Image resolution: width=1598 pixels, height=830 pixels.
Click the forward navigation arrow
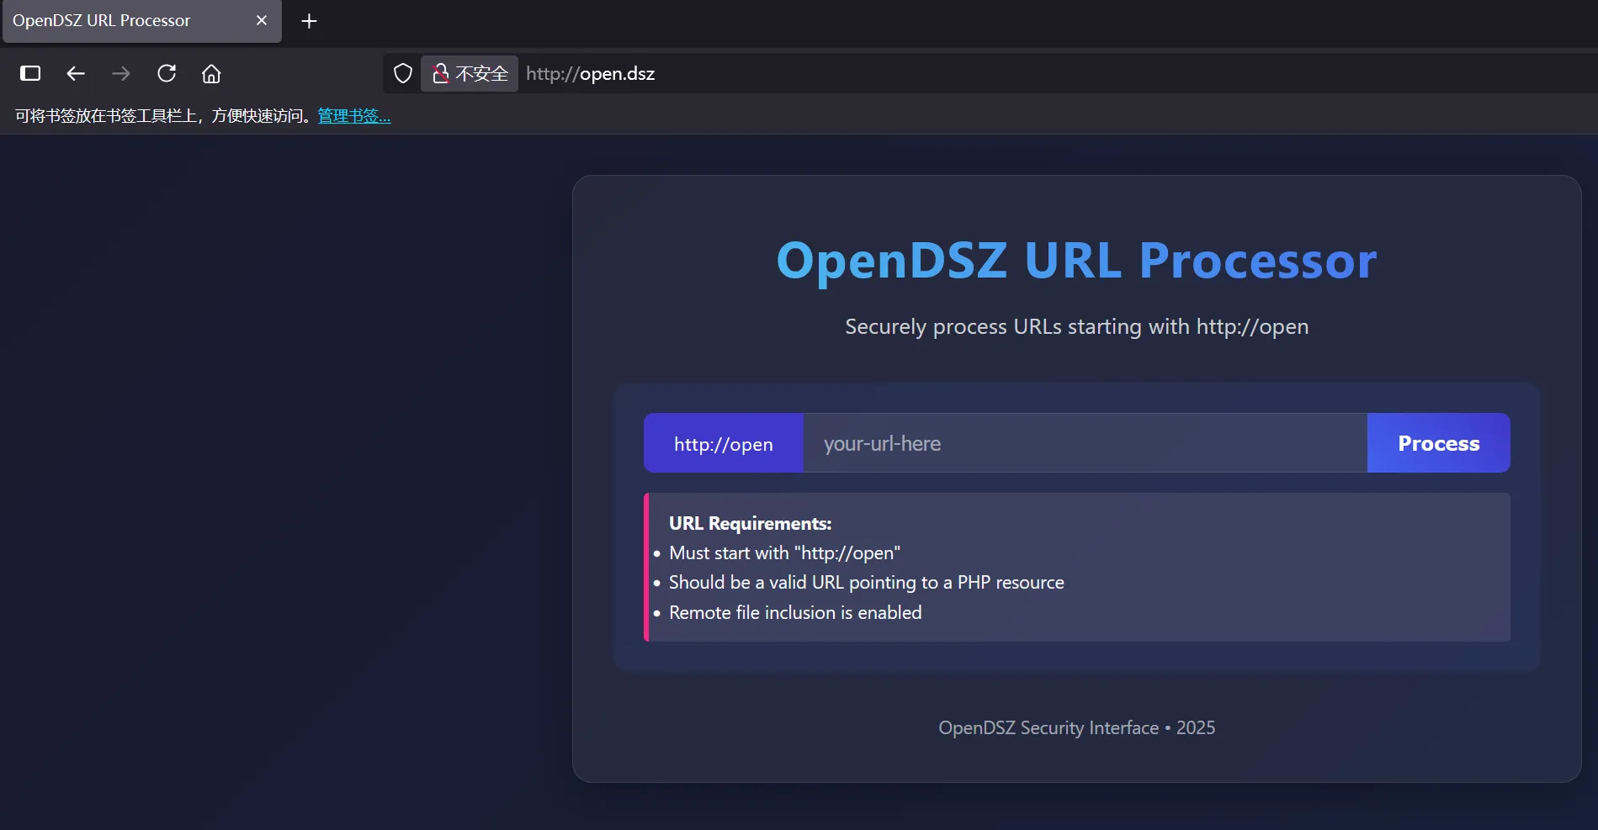click(121, 73)
